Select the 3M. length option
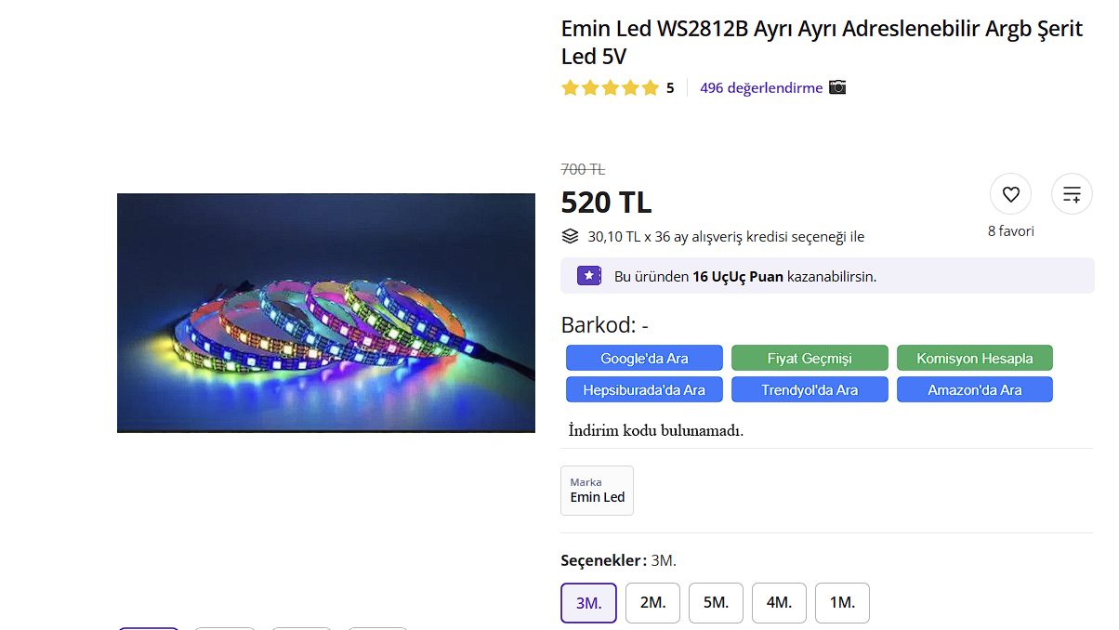Image resolution: width=1119 pixels, height=630 pixels. (x=588, y=603)
